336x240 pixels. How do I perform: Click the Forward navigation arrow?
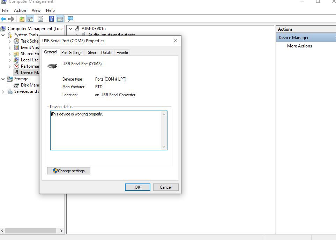coord(10,18)
